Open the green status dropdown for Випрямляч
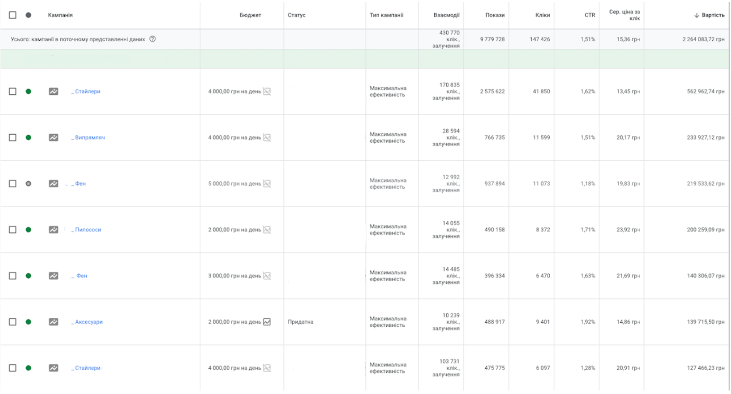The width and height of the screenshot is (731, 394). pyautogui.click(x=28, y=138)
